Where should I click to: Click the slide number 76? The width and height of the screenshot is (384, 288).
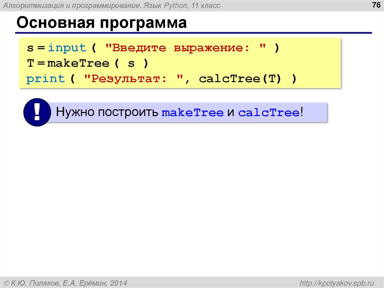(375, 5)
